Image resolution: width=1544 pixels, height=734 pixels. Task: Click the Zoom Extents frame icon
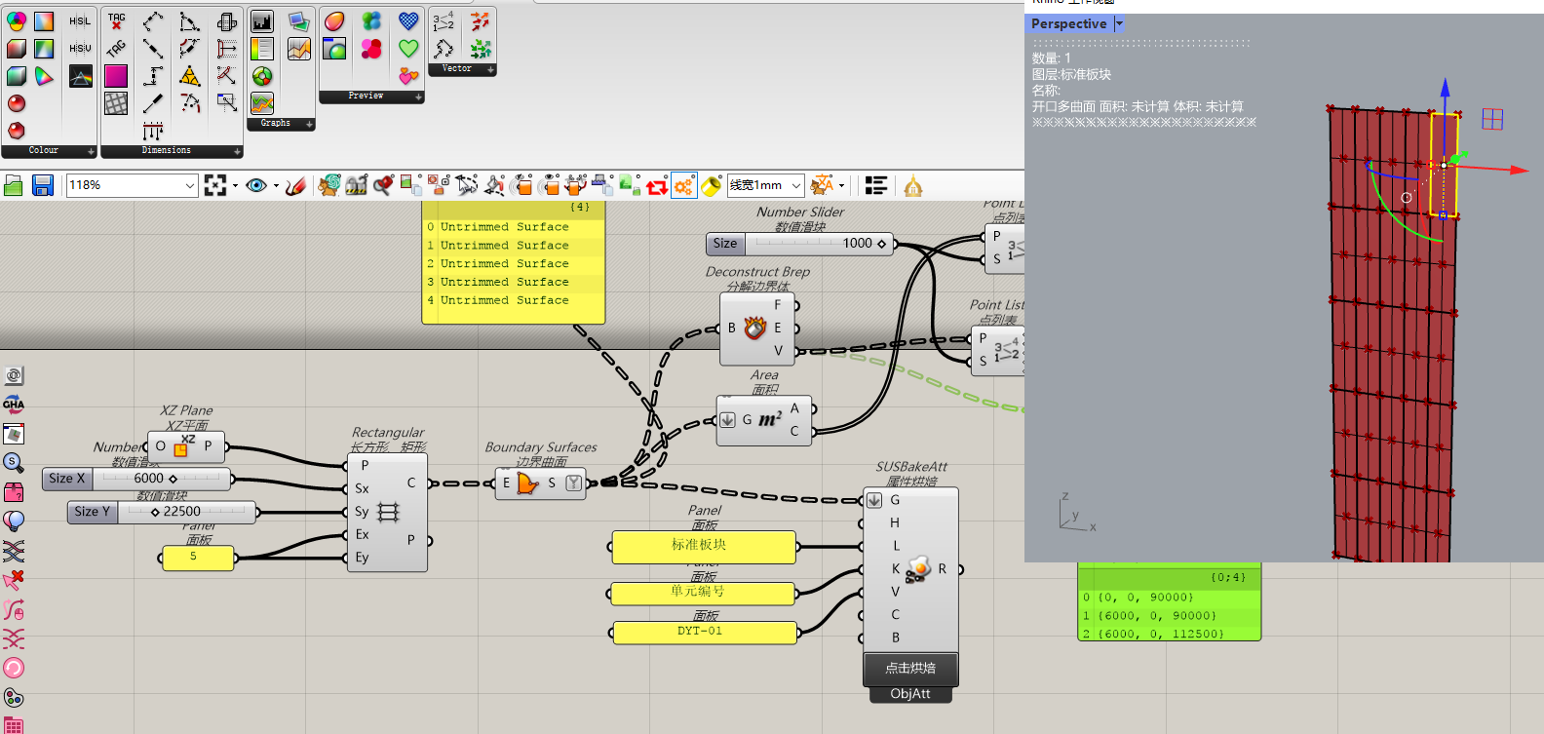[215, 185]
